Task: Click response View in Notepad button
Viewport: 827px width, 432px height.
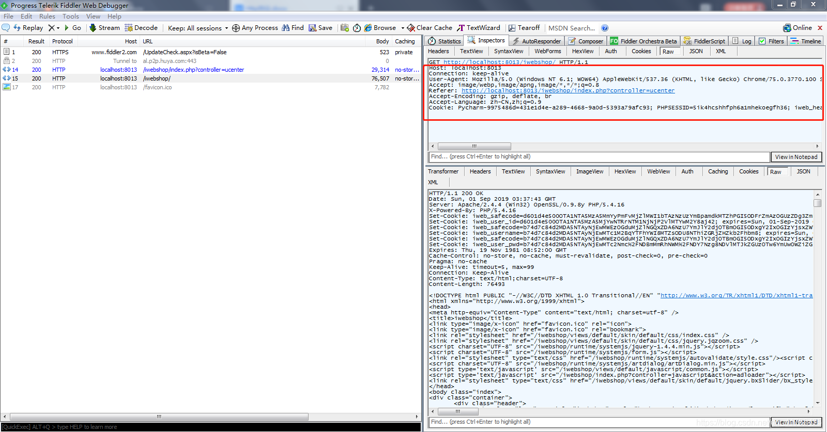Action: [x=796, y=422]
